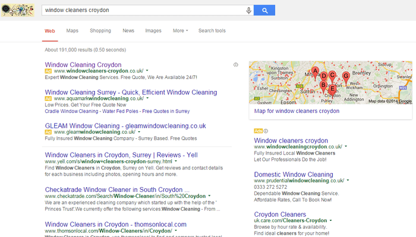
Task: Expand arrow next to yell.com result URL
Action: point(176,162)
